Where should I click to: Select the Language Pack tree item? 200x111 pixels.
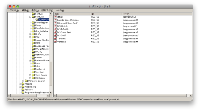[x=42, y=46]
